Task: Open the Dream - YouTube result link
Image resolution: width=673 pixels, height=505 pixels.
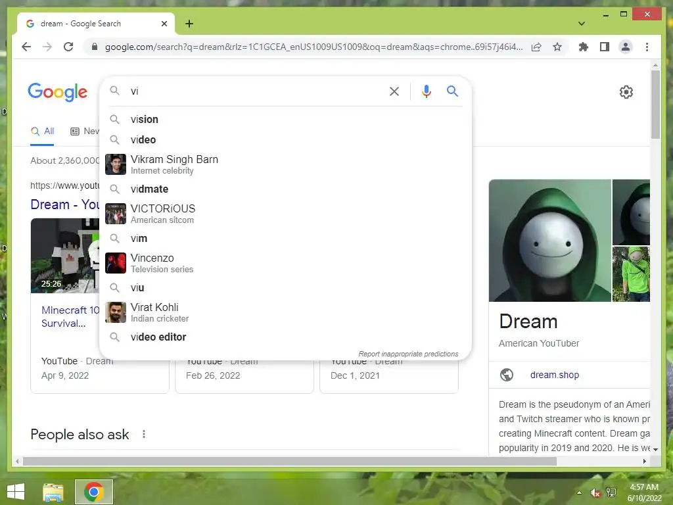Action: pos(65,204)
